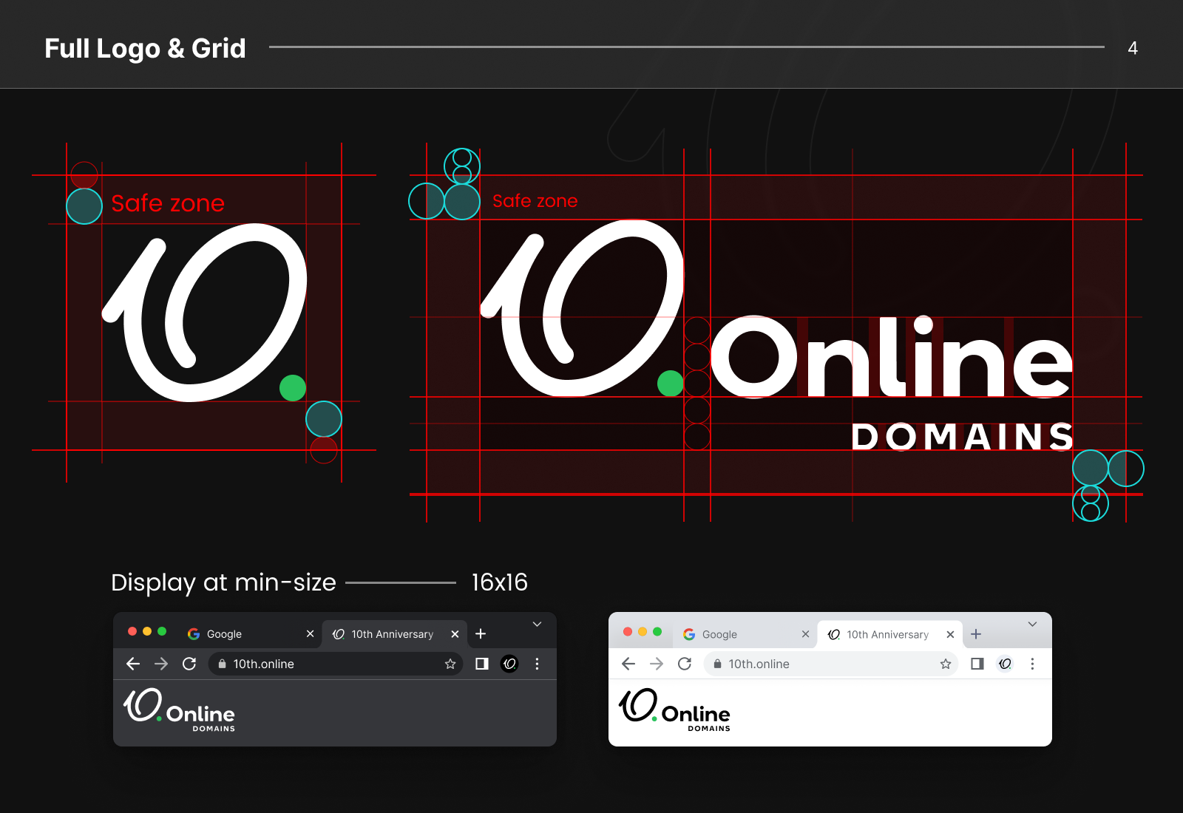Reload the page in the left browser mockup
Image resolution: width=1183 pixels, height=813 pixels.
click(x=189, y=664)
